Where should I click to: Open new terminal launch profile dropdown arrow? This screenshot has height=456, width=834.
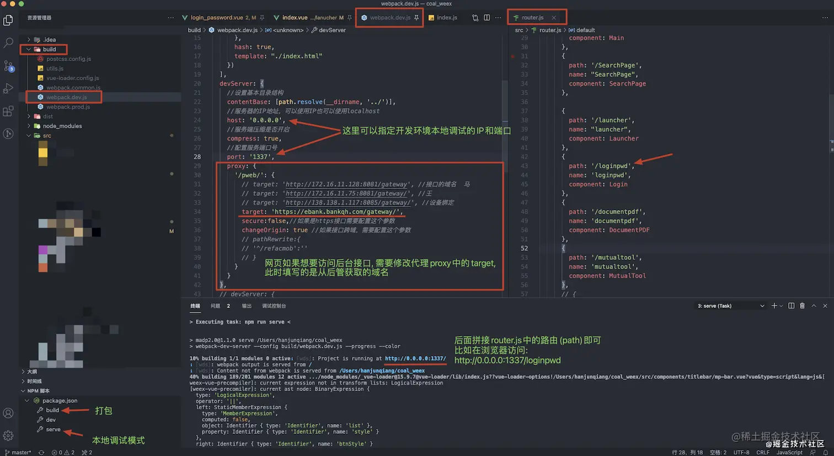click(781, 306)
